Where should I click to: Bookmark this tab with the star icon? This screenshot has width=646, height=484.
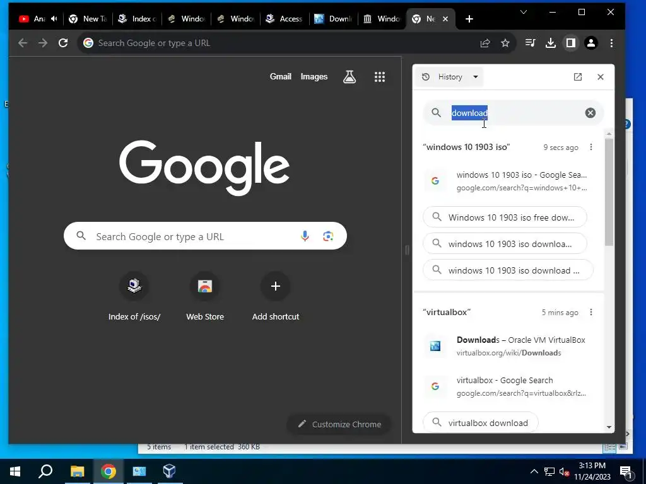pyautogui.click(x=505, y=43)
